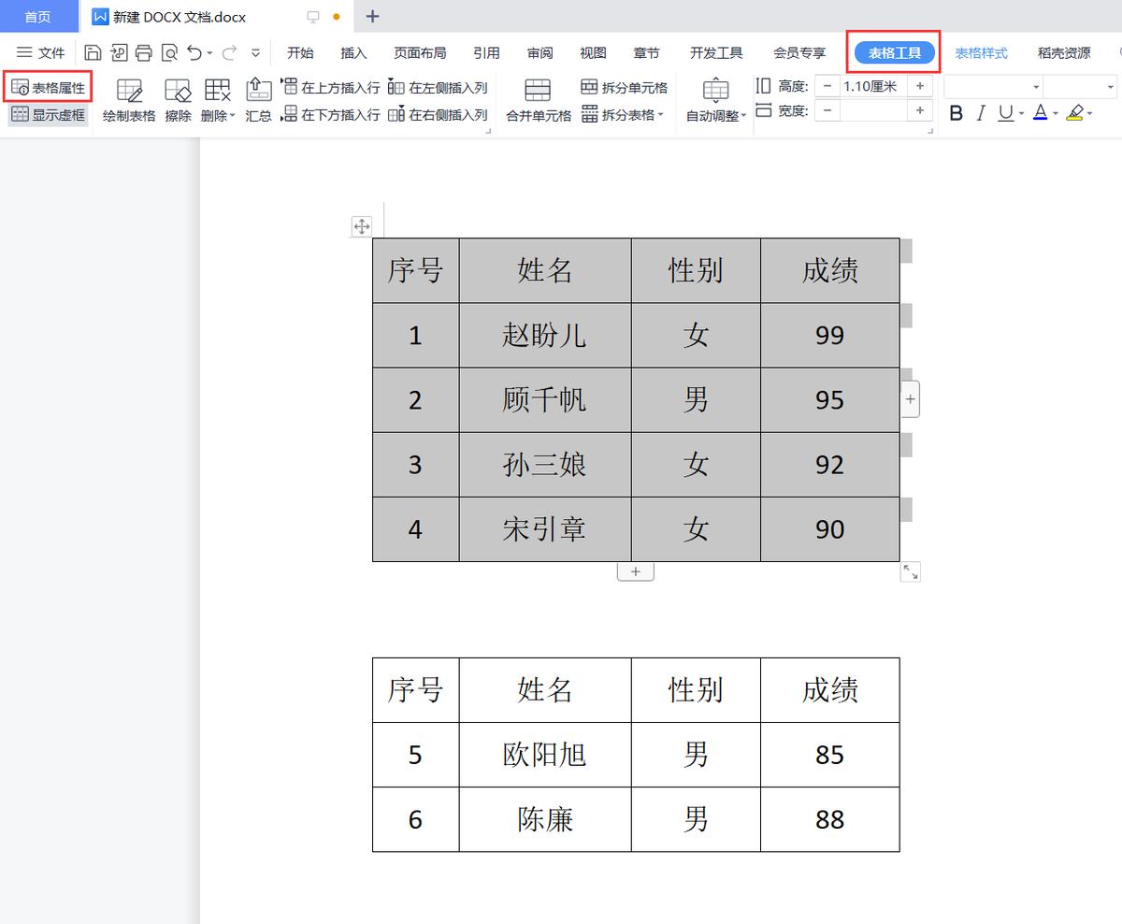
Task: Increase row height with the plus stepper
Action: (x=920, y=85)
